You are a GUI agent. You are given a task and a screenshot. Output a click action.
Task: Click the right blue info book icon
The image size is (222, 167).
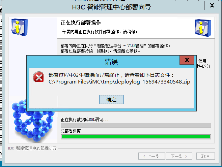(203, 28)
